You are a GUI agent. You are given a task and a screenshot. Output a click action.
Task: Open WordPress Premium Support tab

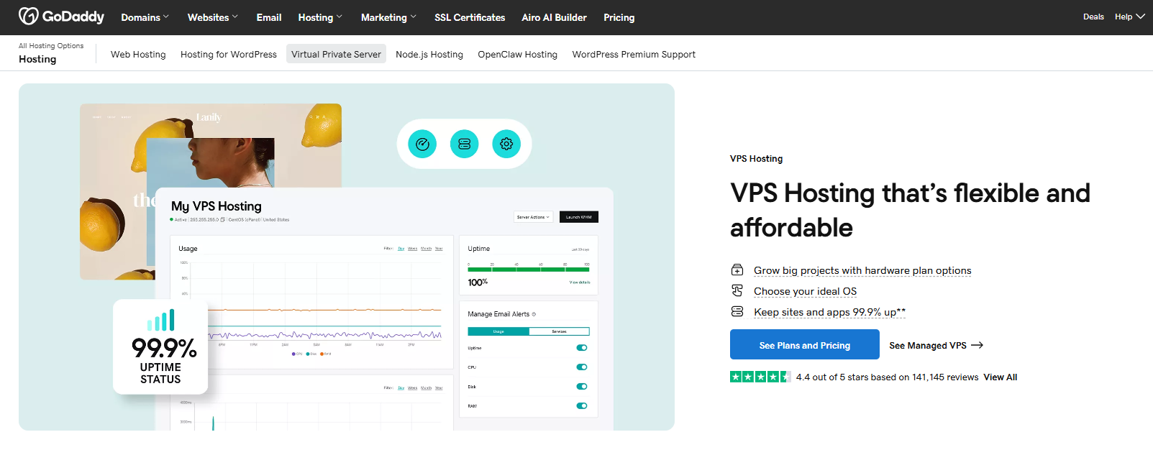click(x=634, y=54)
